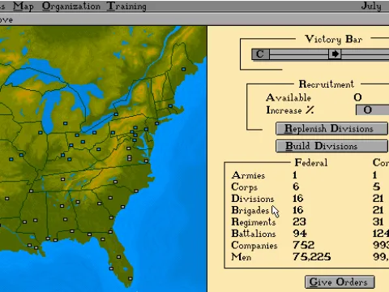Click Confederate Corps value 5

tap(377, 187)
